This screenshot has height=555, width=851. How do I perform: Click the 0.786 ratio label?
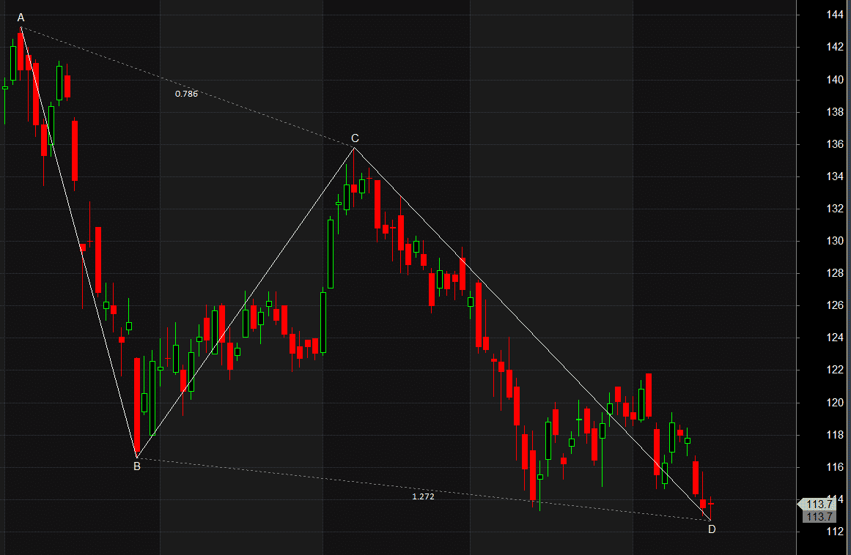[x=186, y=94]
